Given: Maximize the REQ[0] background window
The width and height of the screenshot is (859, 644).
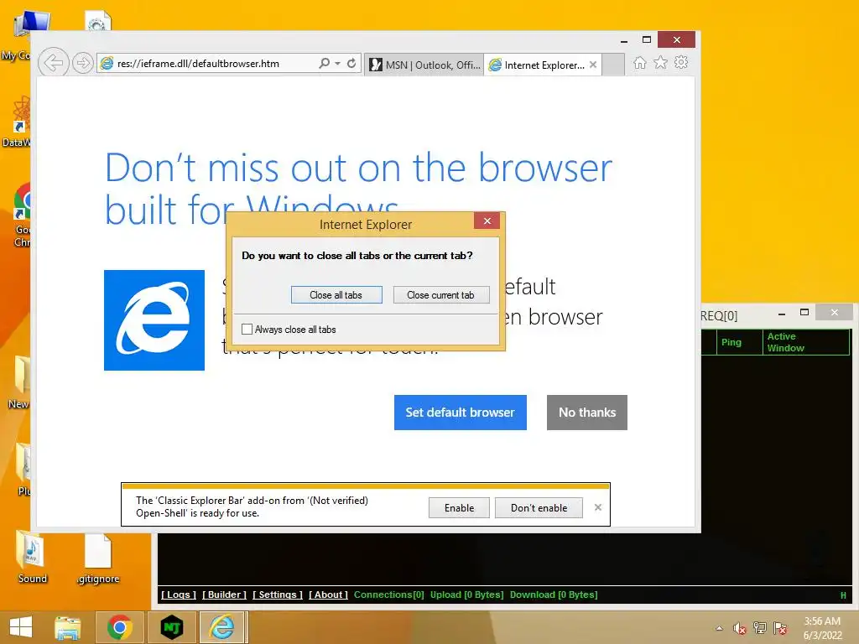Looking at the screenshot, I should point(804,313).
